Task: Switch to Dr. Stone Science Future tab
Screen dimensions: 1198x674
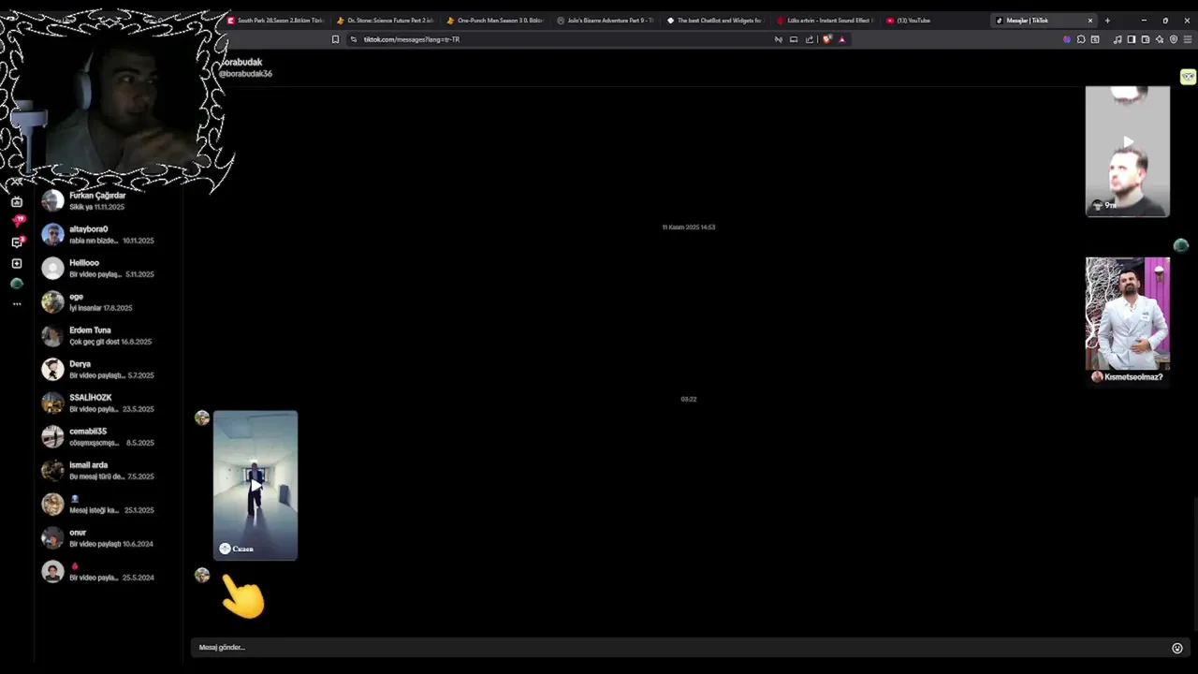Action: tap(386, 21)
